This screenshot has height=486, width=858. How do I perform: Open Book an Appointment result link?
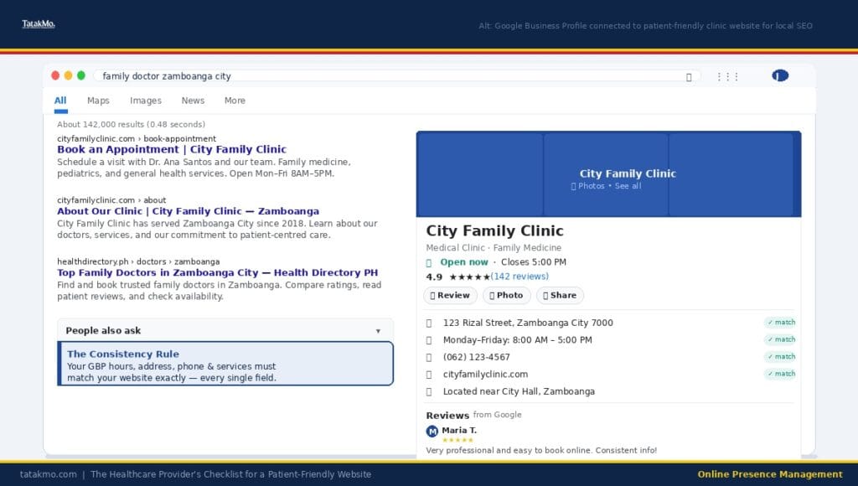[172, 149]
